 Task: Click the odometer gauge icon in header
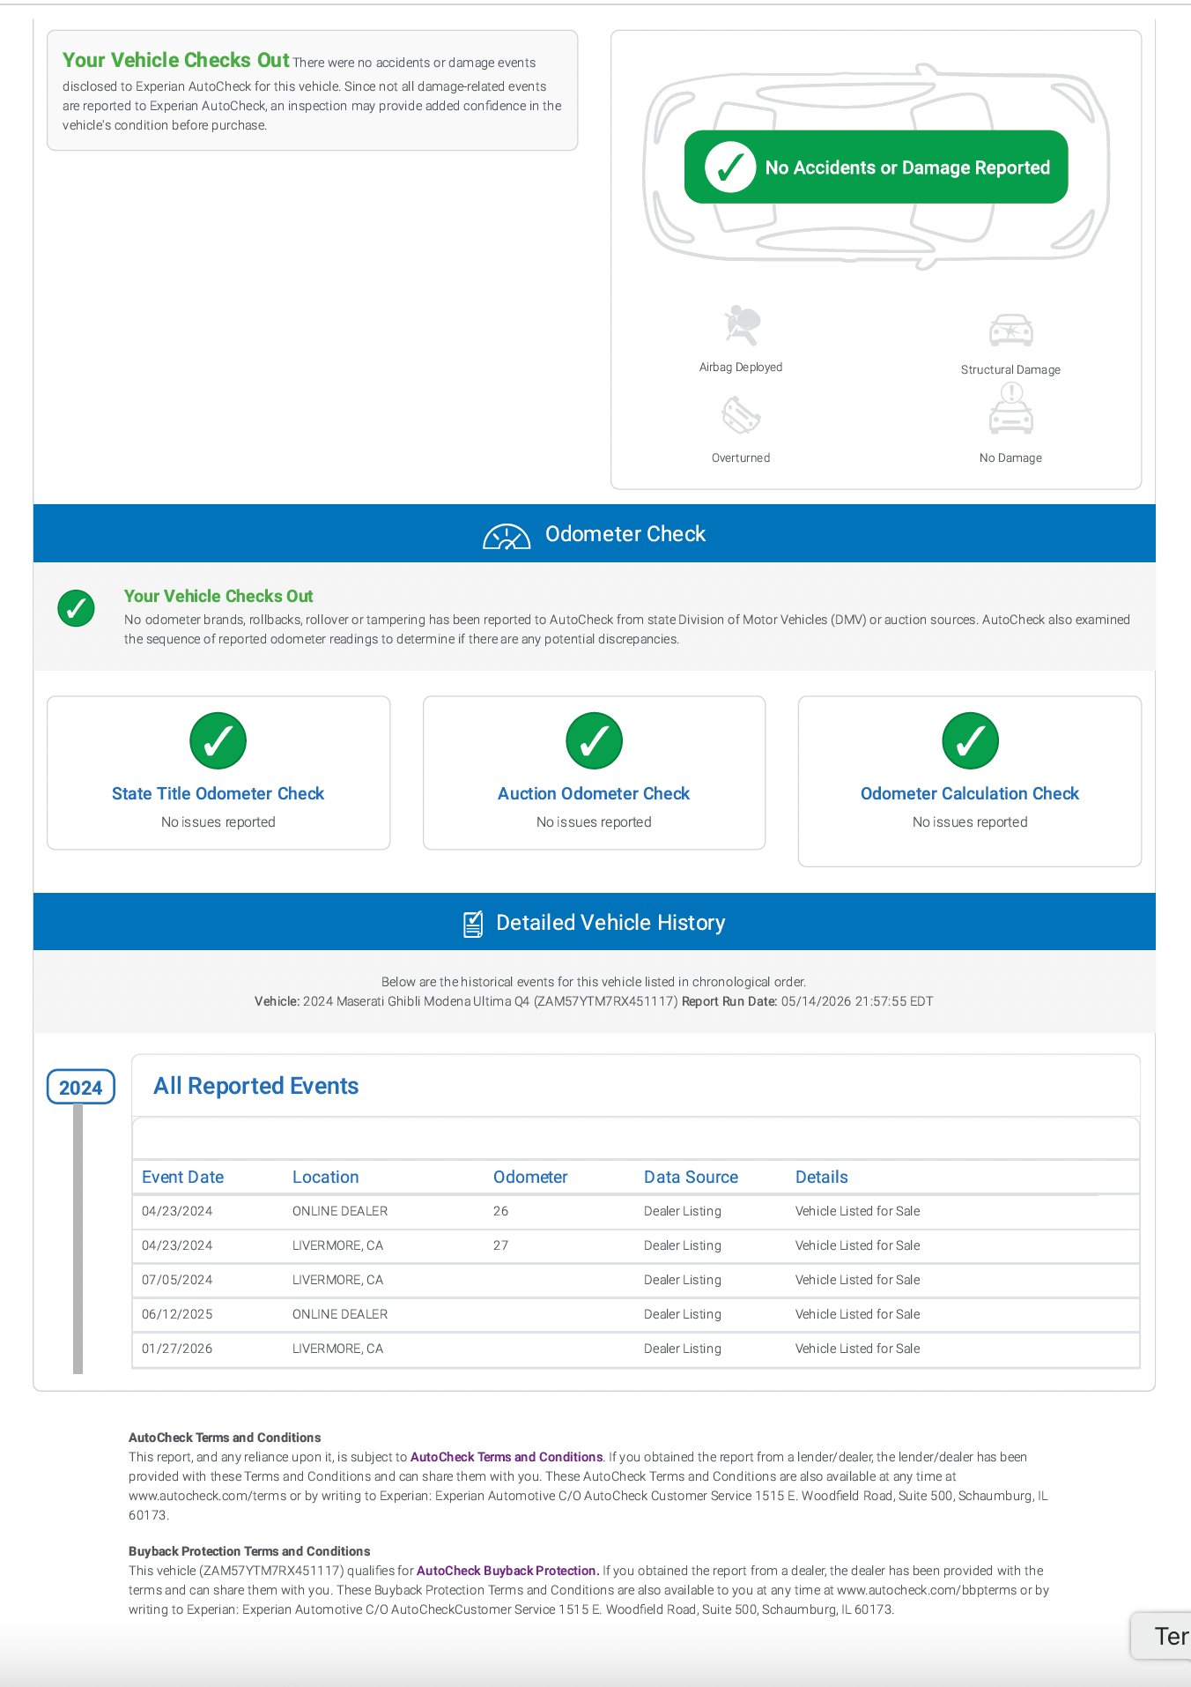[507, 536]
